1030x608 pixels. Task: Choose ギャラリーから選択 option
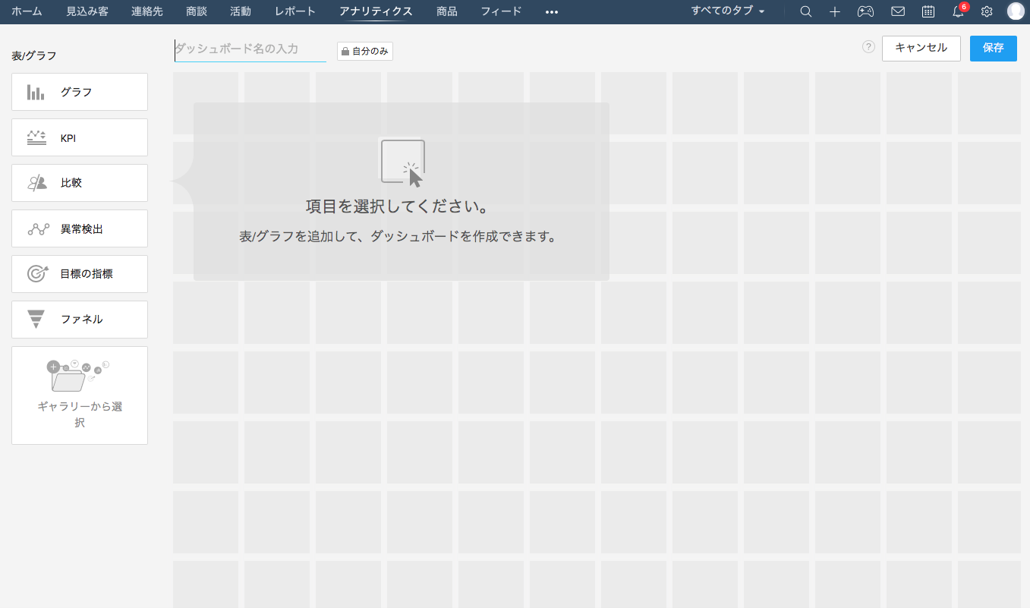[80, 395]
